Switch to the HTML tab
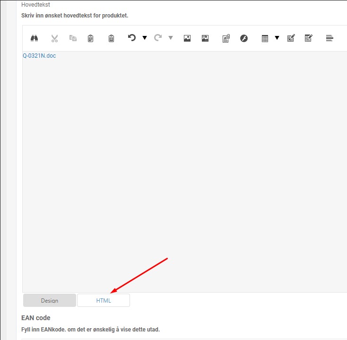This screenshot has height=340, width=347. [104, 300]
